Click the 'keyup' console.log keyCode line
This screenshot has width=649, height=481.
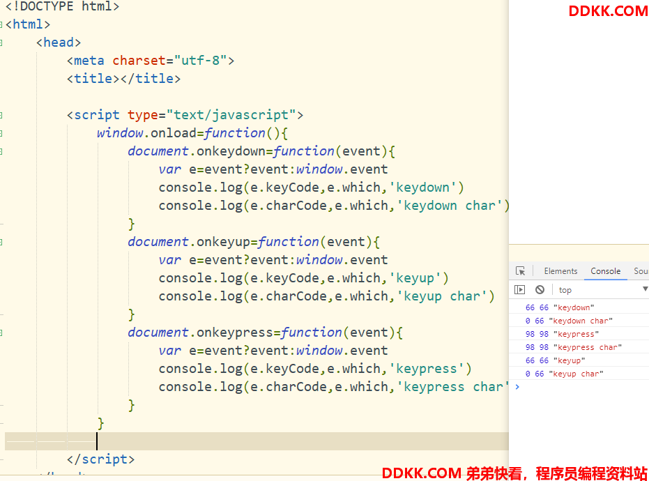[303, 278]
